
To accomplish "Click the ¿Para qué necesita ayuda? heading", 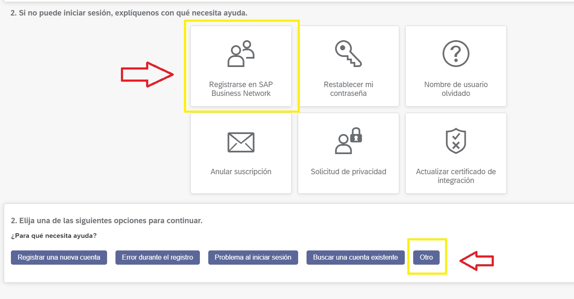I will (x=54, y=236).
